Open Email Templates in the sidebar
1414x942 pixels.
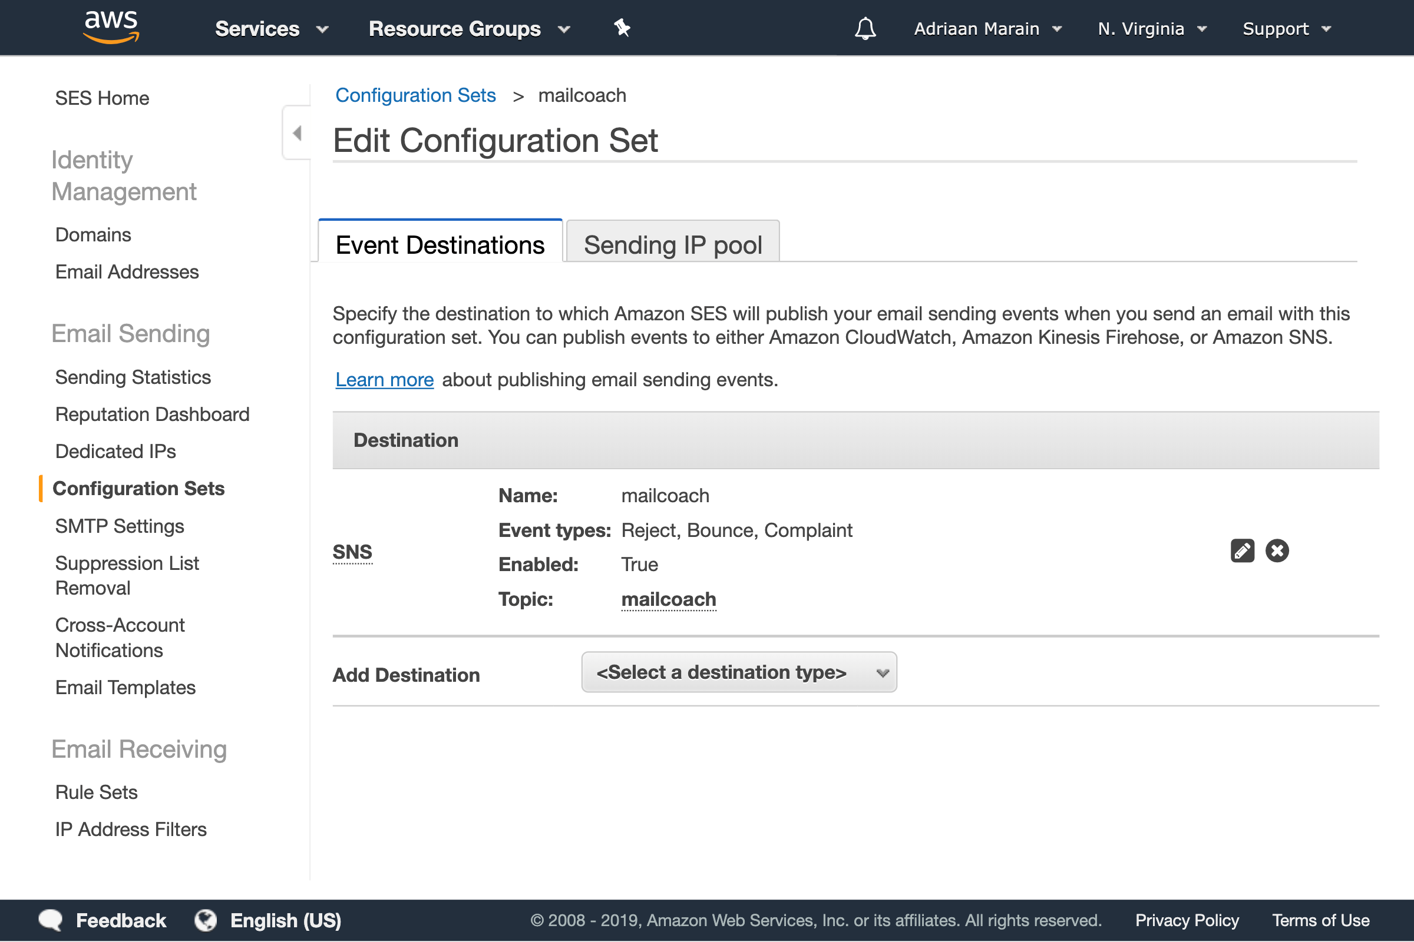(x=125, y=687)
